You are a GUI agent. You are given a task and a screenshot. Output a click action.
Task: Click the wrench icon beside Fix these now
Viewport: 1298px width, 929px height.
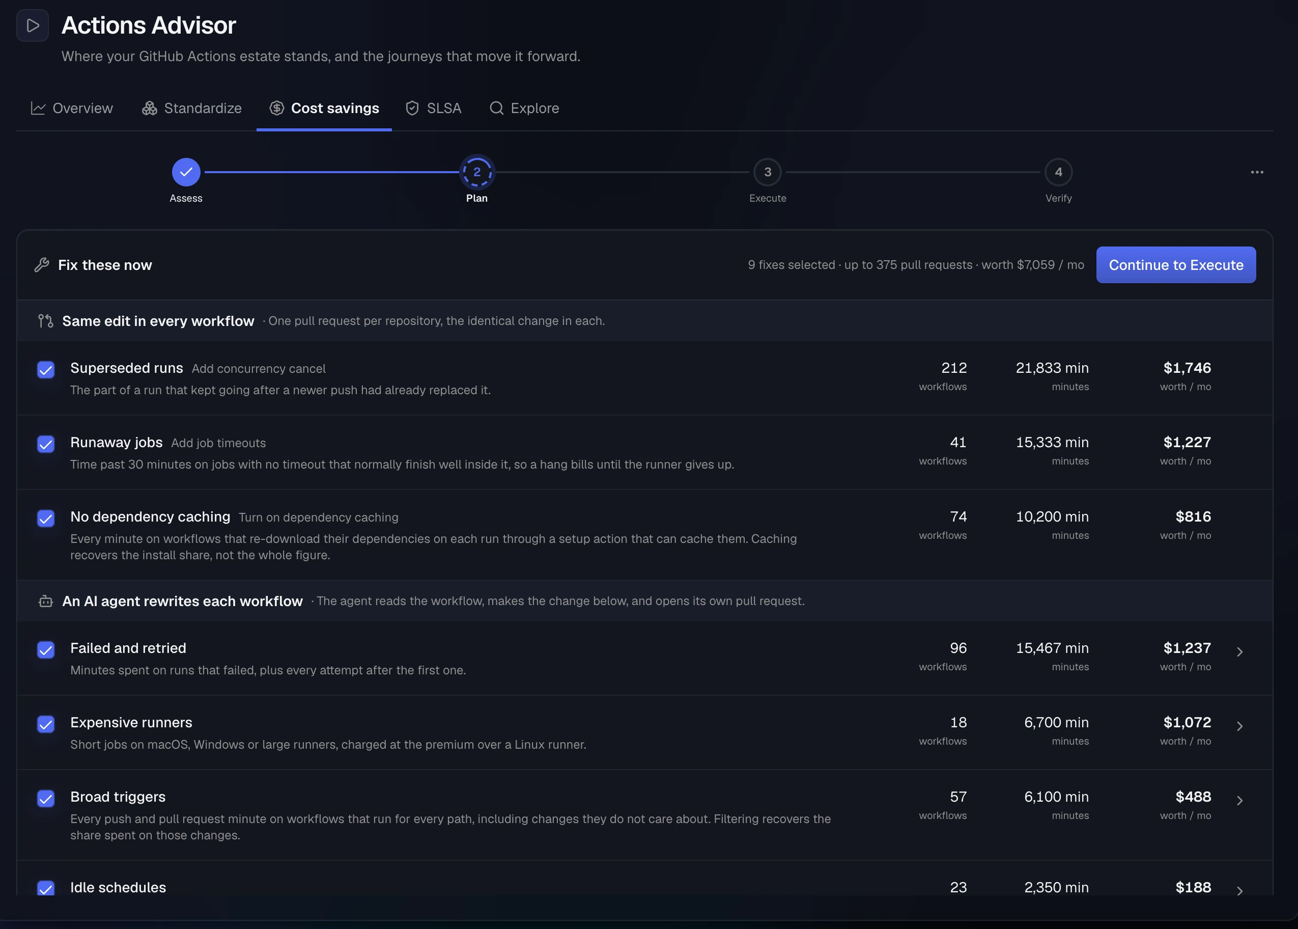pyautogui.click(x=42, y=265)
